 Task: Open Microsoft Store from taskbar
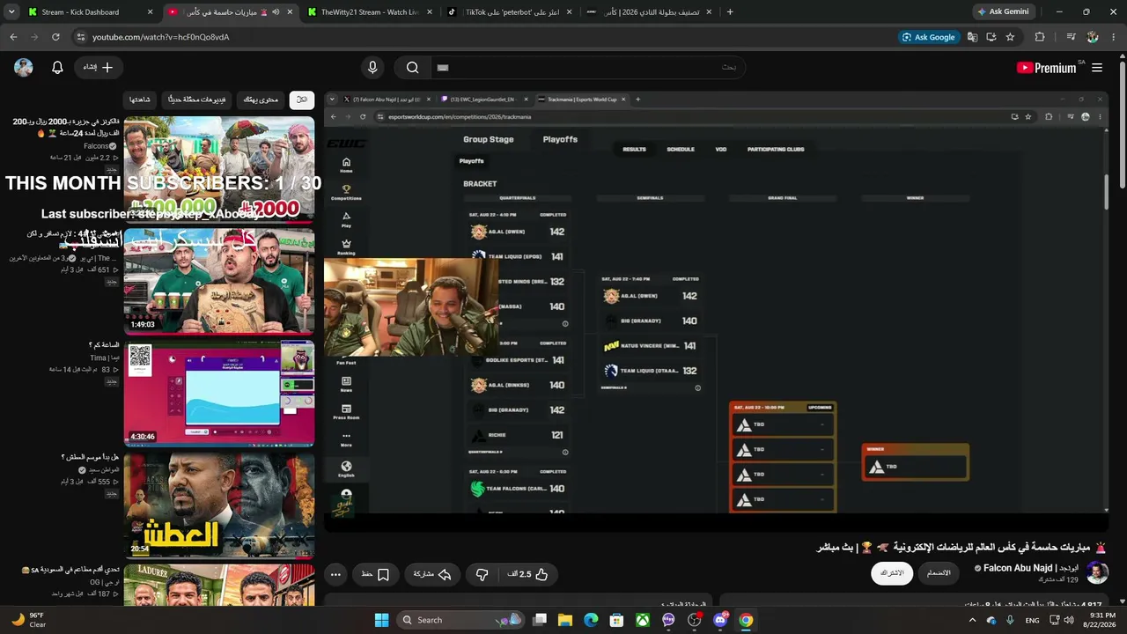click(616, 620)
